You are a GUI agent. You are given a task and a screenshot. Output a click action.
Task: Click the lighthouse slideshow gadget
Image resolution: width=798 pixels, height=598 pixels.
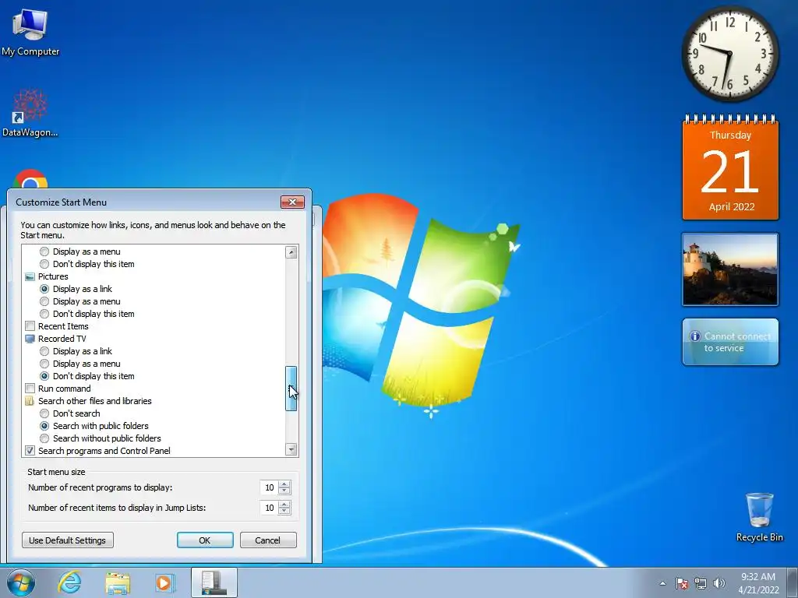(x=730, y=269)
